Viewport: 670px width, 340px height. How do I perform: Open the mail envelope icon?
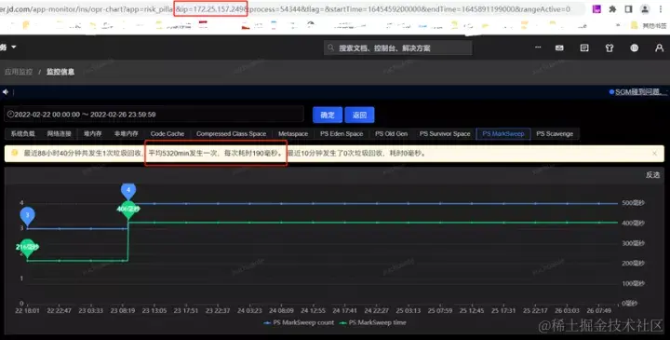pos(559,48)
